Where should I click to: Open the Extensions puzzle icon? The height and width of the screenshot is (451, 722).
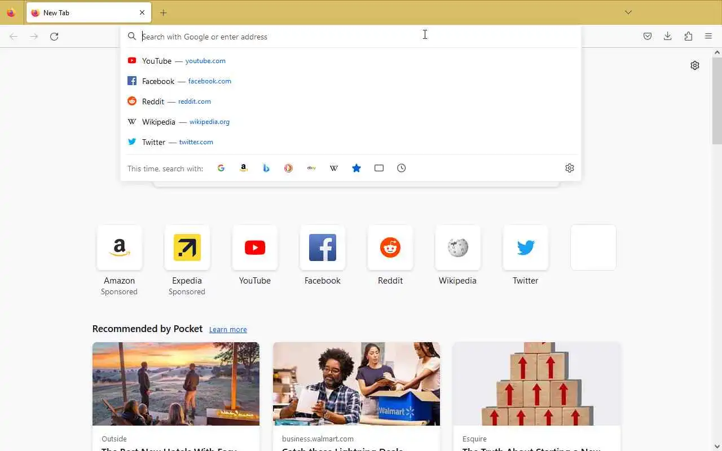pyautogui.click(x=688, y=37)
